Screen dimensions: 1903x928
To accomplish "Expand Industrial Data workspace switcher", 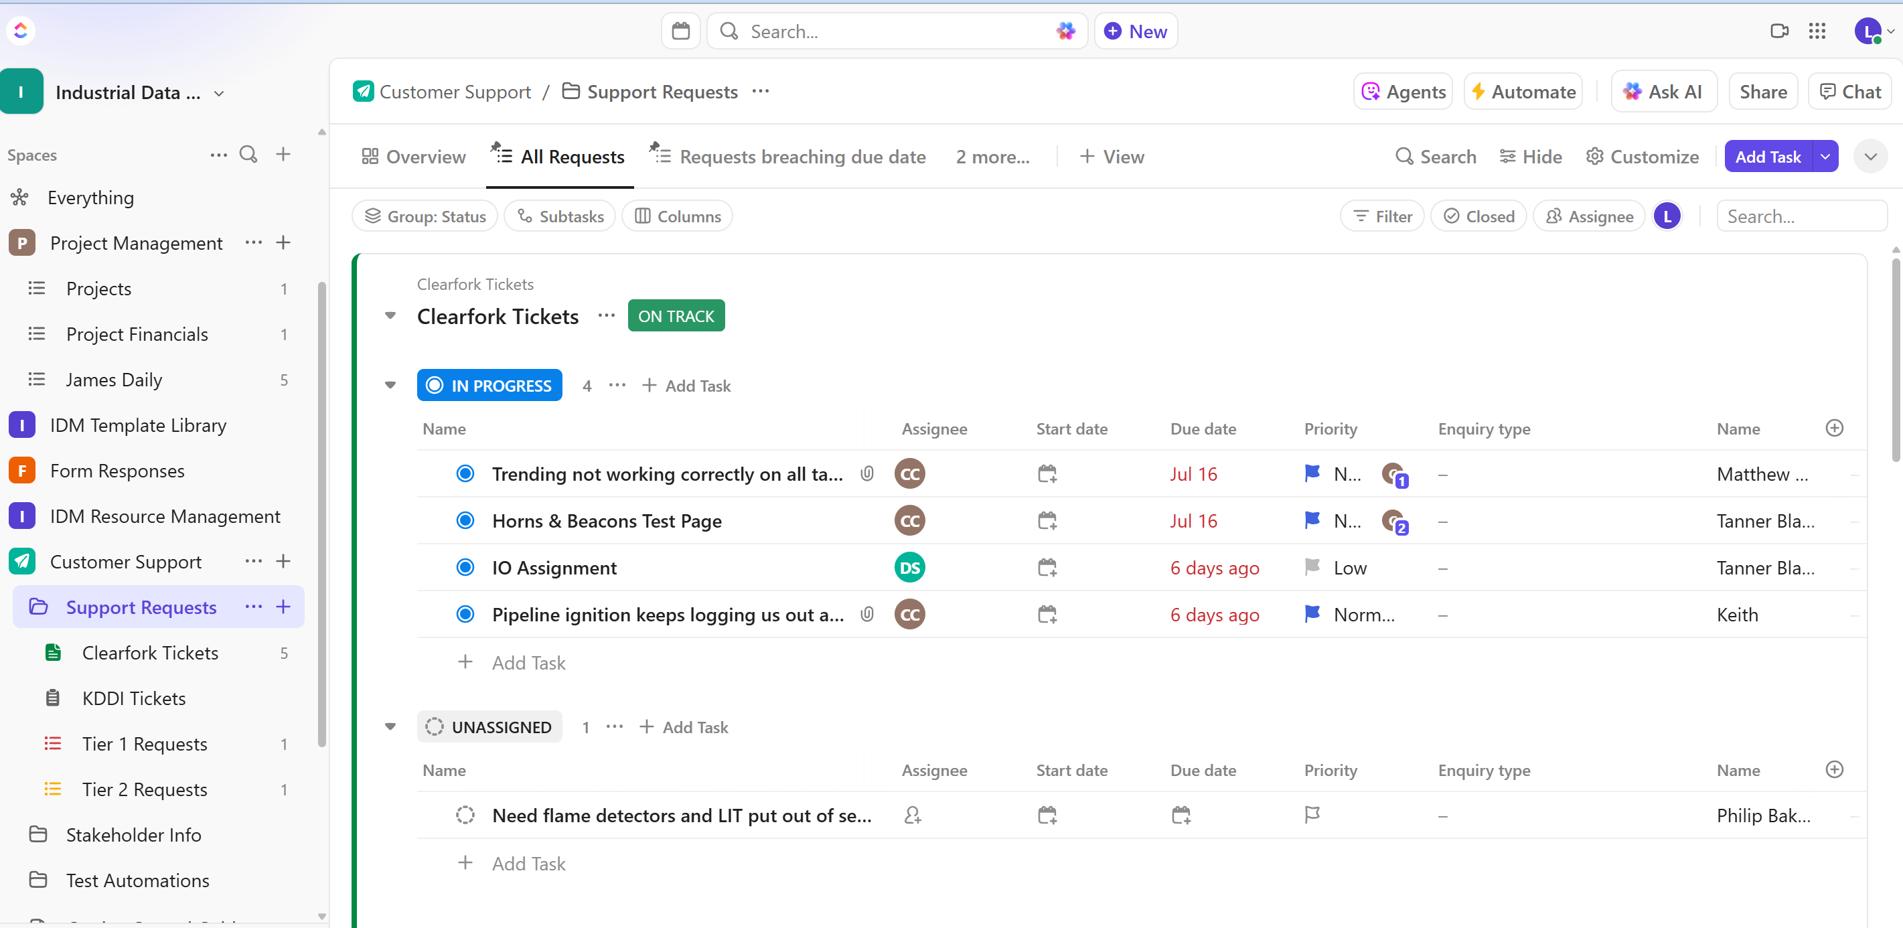I will 219,93.
